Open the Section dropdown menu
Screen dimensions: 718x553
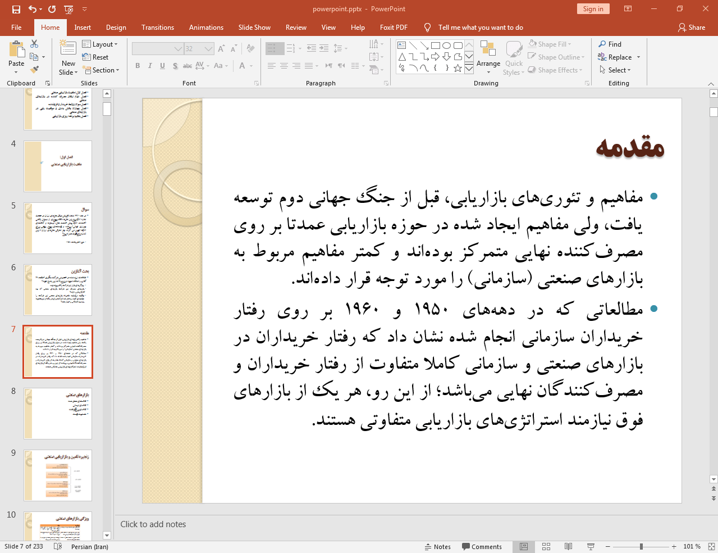102,70
